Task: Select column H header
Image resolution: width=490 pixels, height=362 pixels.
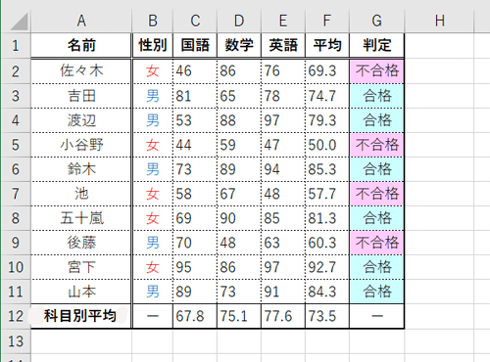Action: (x=439, y=22)
